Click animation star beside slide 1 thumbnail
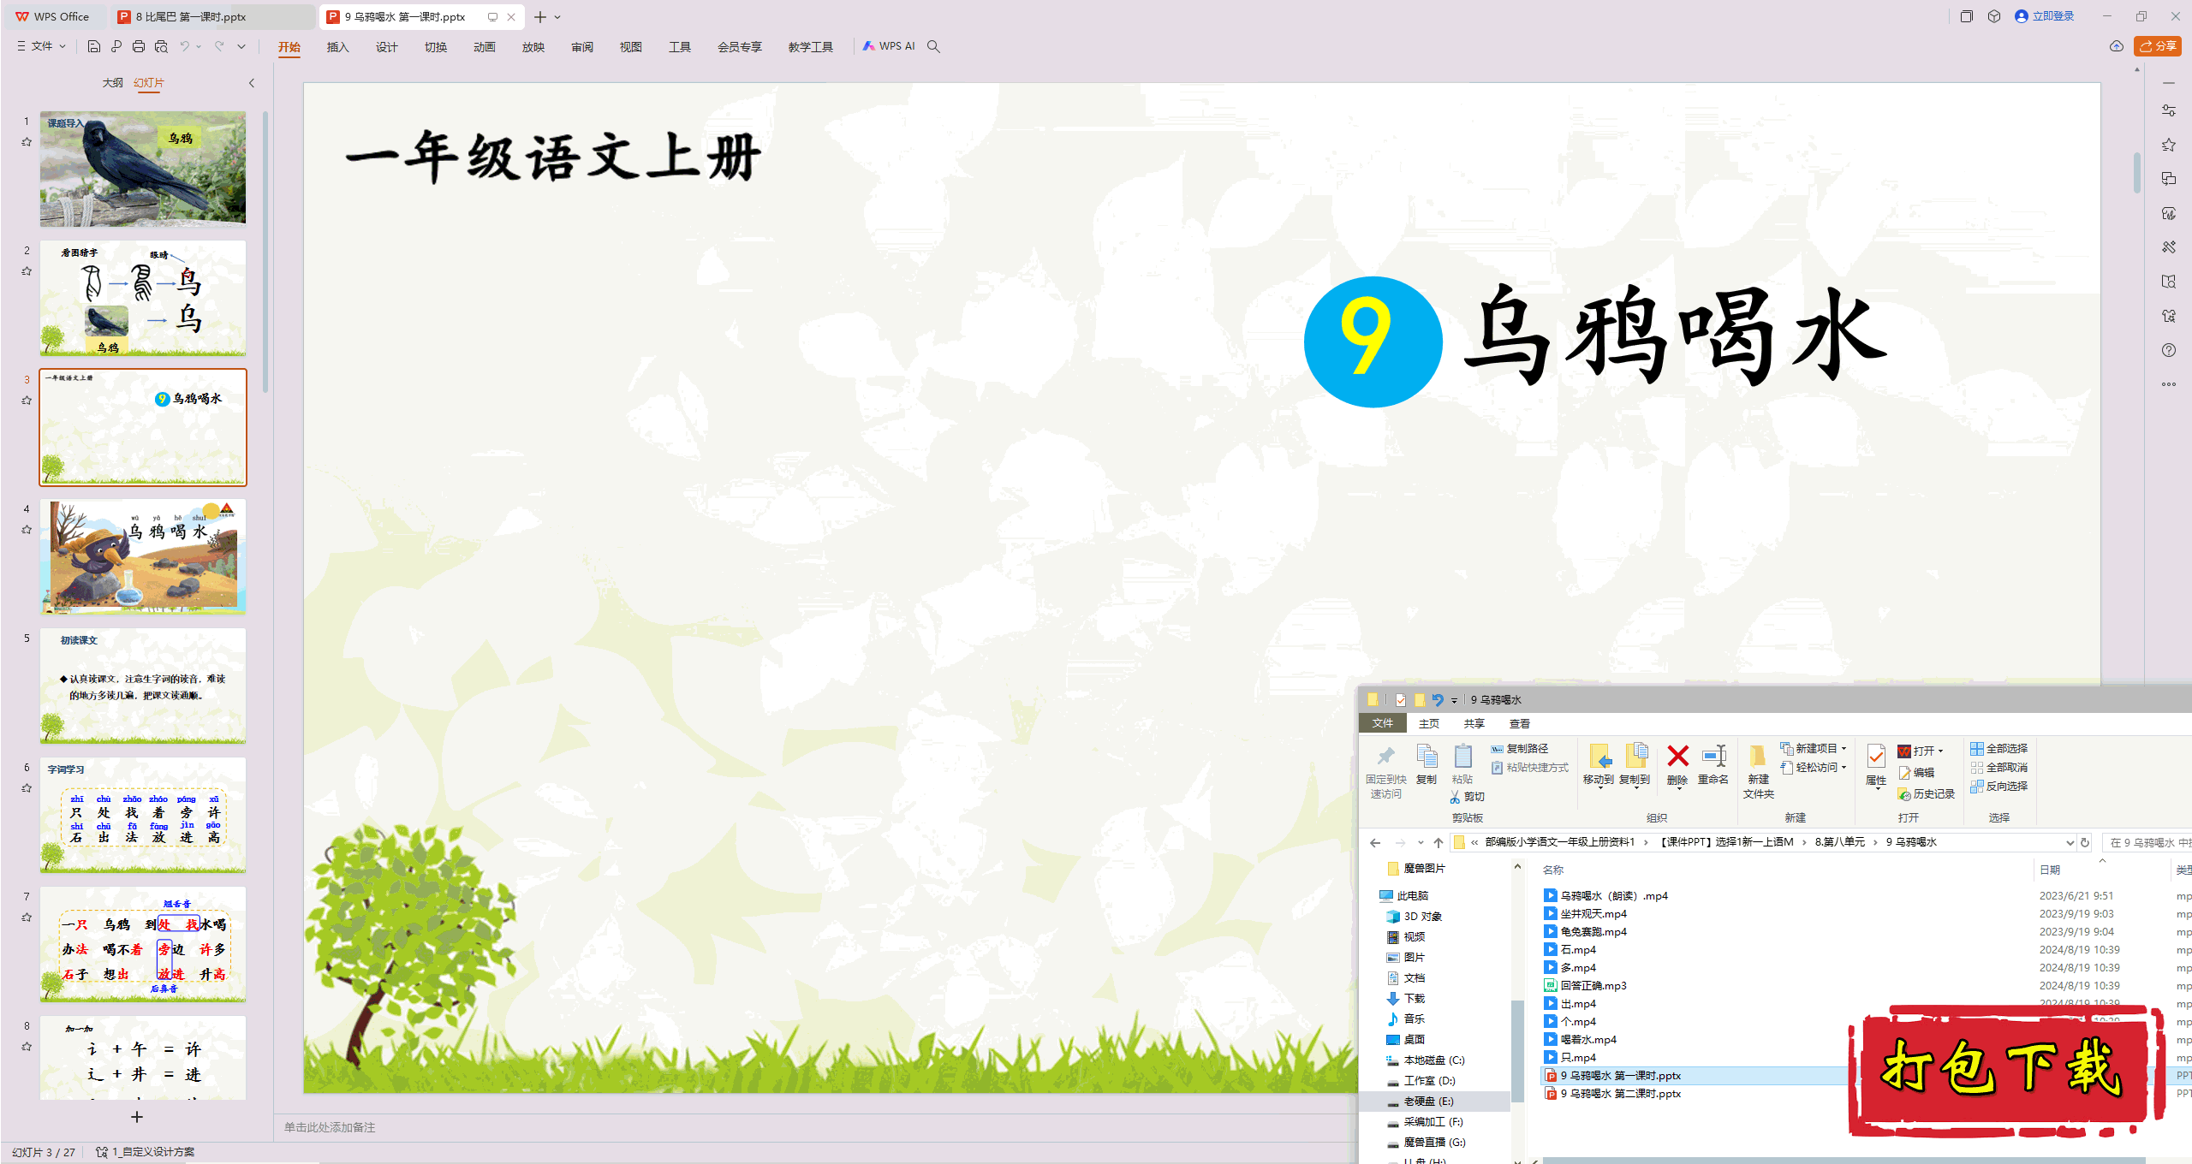 (x=27, y=142)
